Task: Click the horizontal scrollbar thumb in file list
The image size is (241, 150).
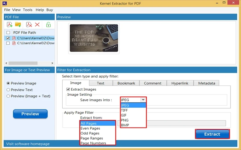Action: (23, 63)
